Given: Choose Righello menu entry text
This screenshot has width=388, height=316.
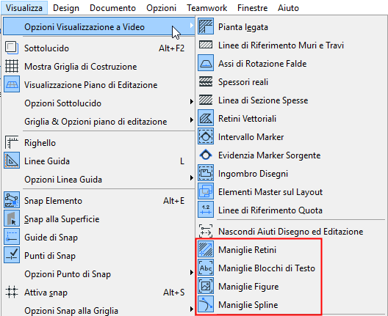Looking at the screenshot, I should click(x=40, y=143).
